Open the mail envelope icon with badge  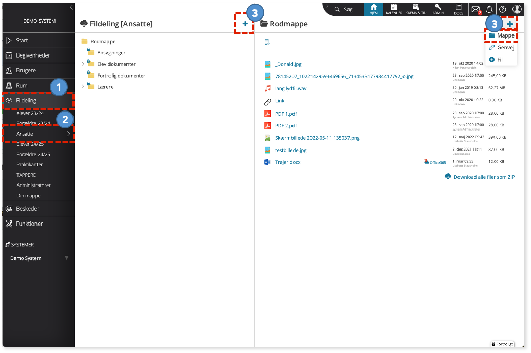tap(476, 10)
